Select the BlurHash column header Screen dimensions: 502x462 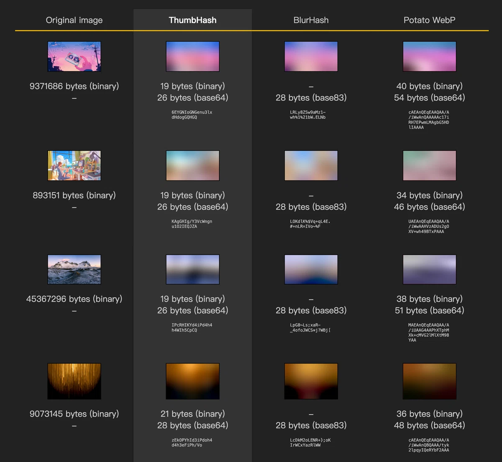[311, 20]
